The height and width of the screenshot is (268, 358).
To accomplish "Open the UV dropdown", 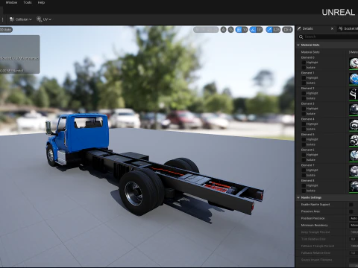I will [44, 19].
